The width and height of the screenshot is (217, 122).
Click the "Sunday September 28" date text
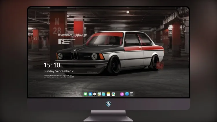coord(60,71)
